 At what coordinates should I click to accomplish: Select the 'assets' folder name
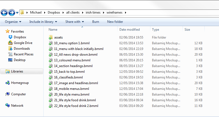click(x=58, y=37)
